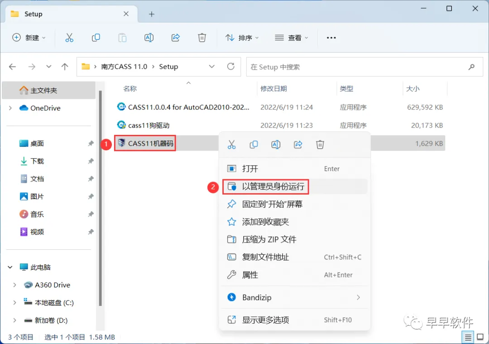Sort by the 修改日期 column header

pos(273,89)
